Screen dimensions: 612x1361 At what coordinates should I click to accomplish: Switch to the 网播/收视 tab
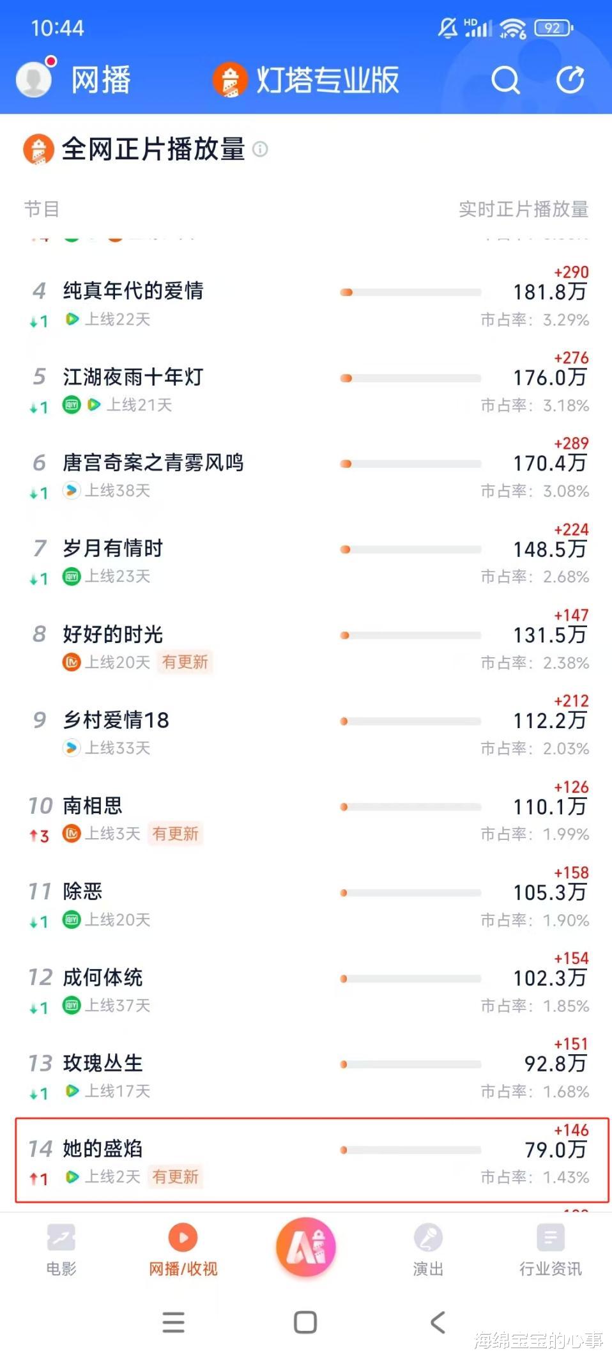coord(183,1248)
